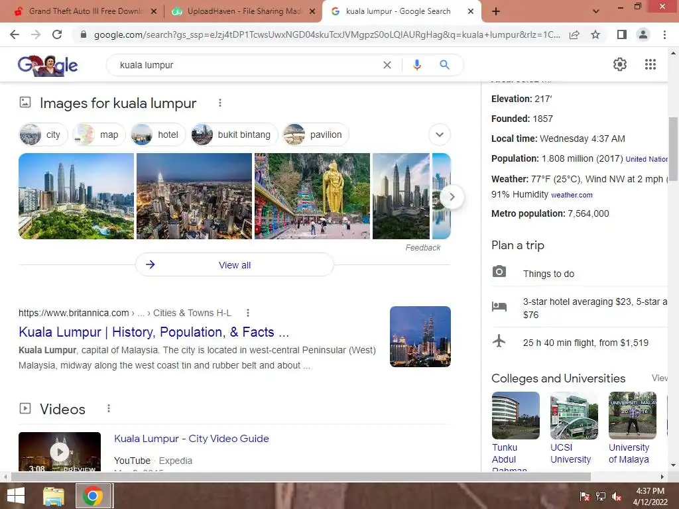679x509 pixels.
Task: Open Tunku Abdul Rahman university card
Action: pos(515,431)
